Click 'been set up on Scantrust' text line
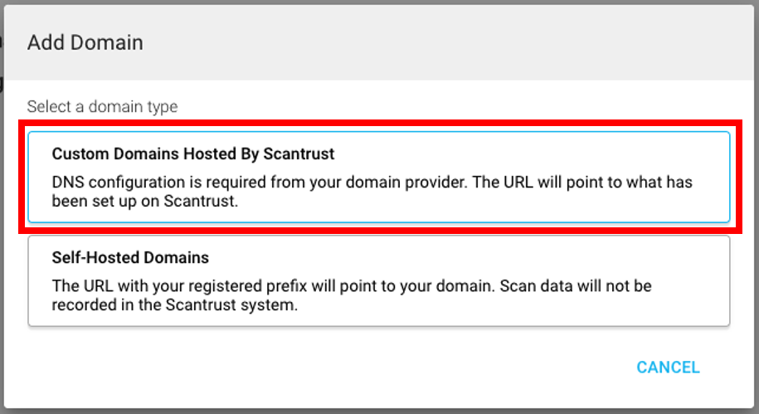Viewport: 759px width, 414px height. coord(145,202)
